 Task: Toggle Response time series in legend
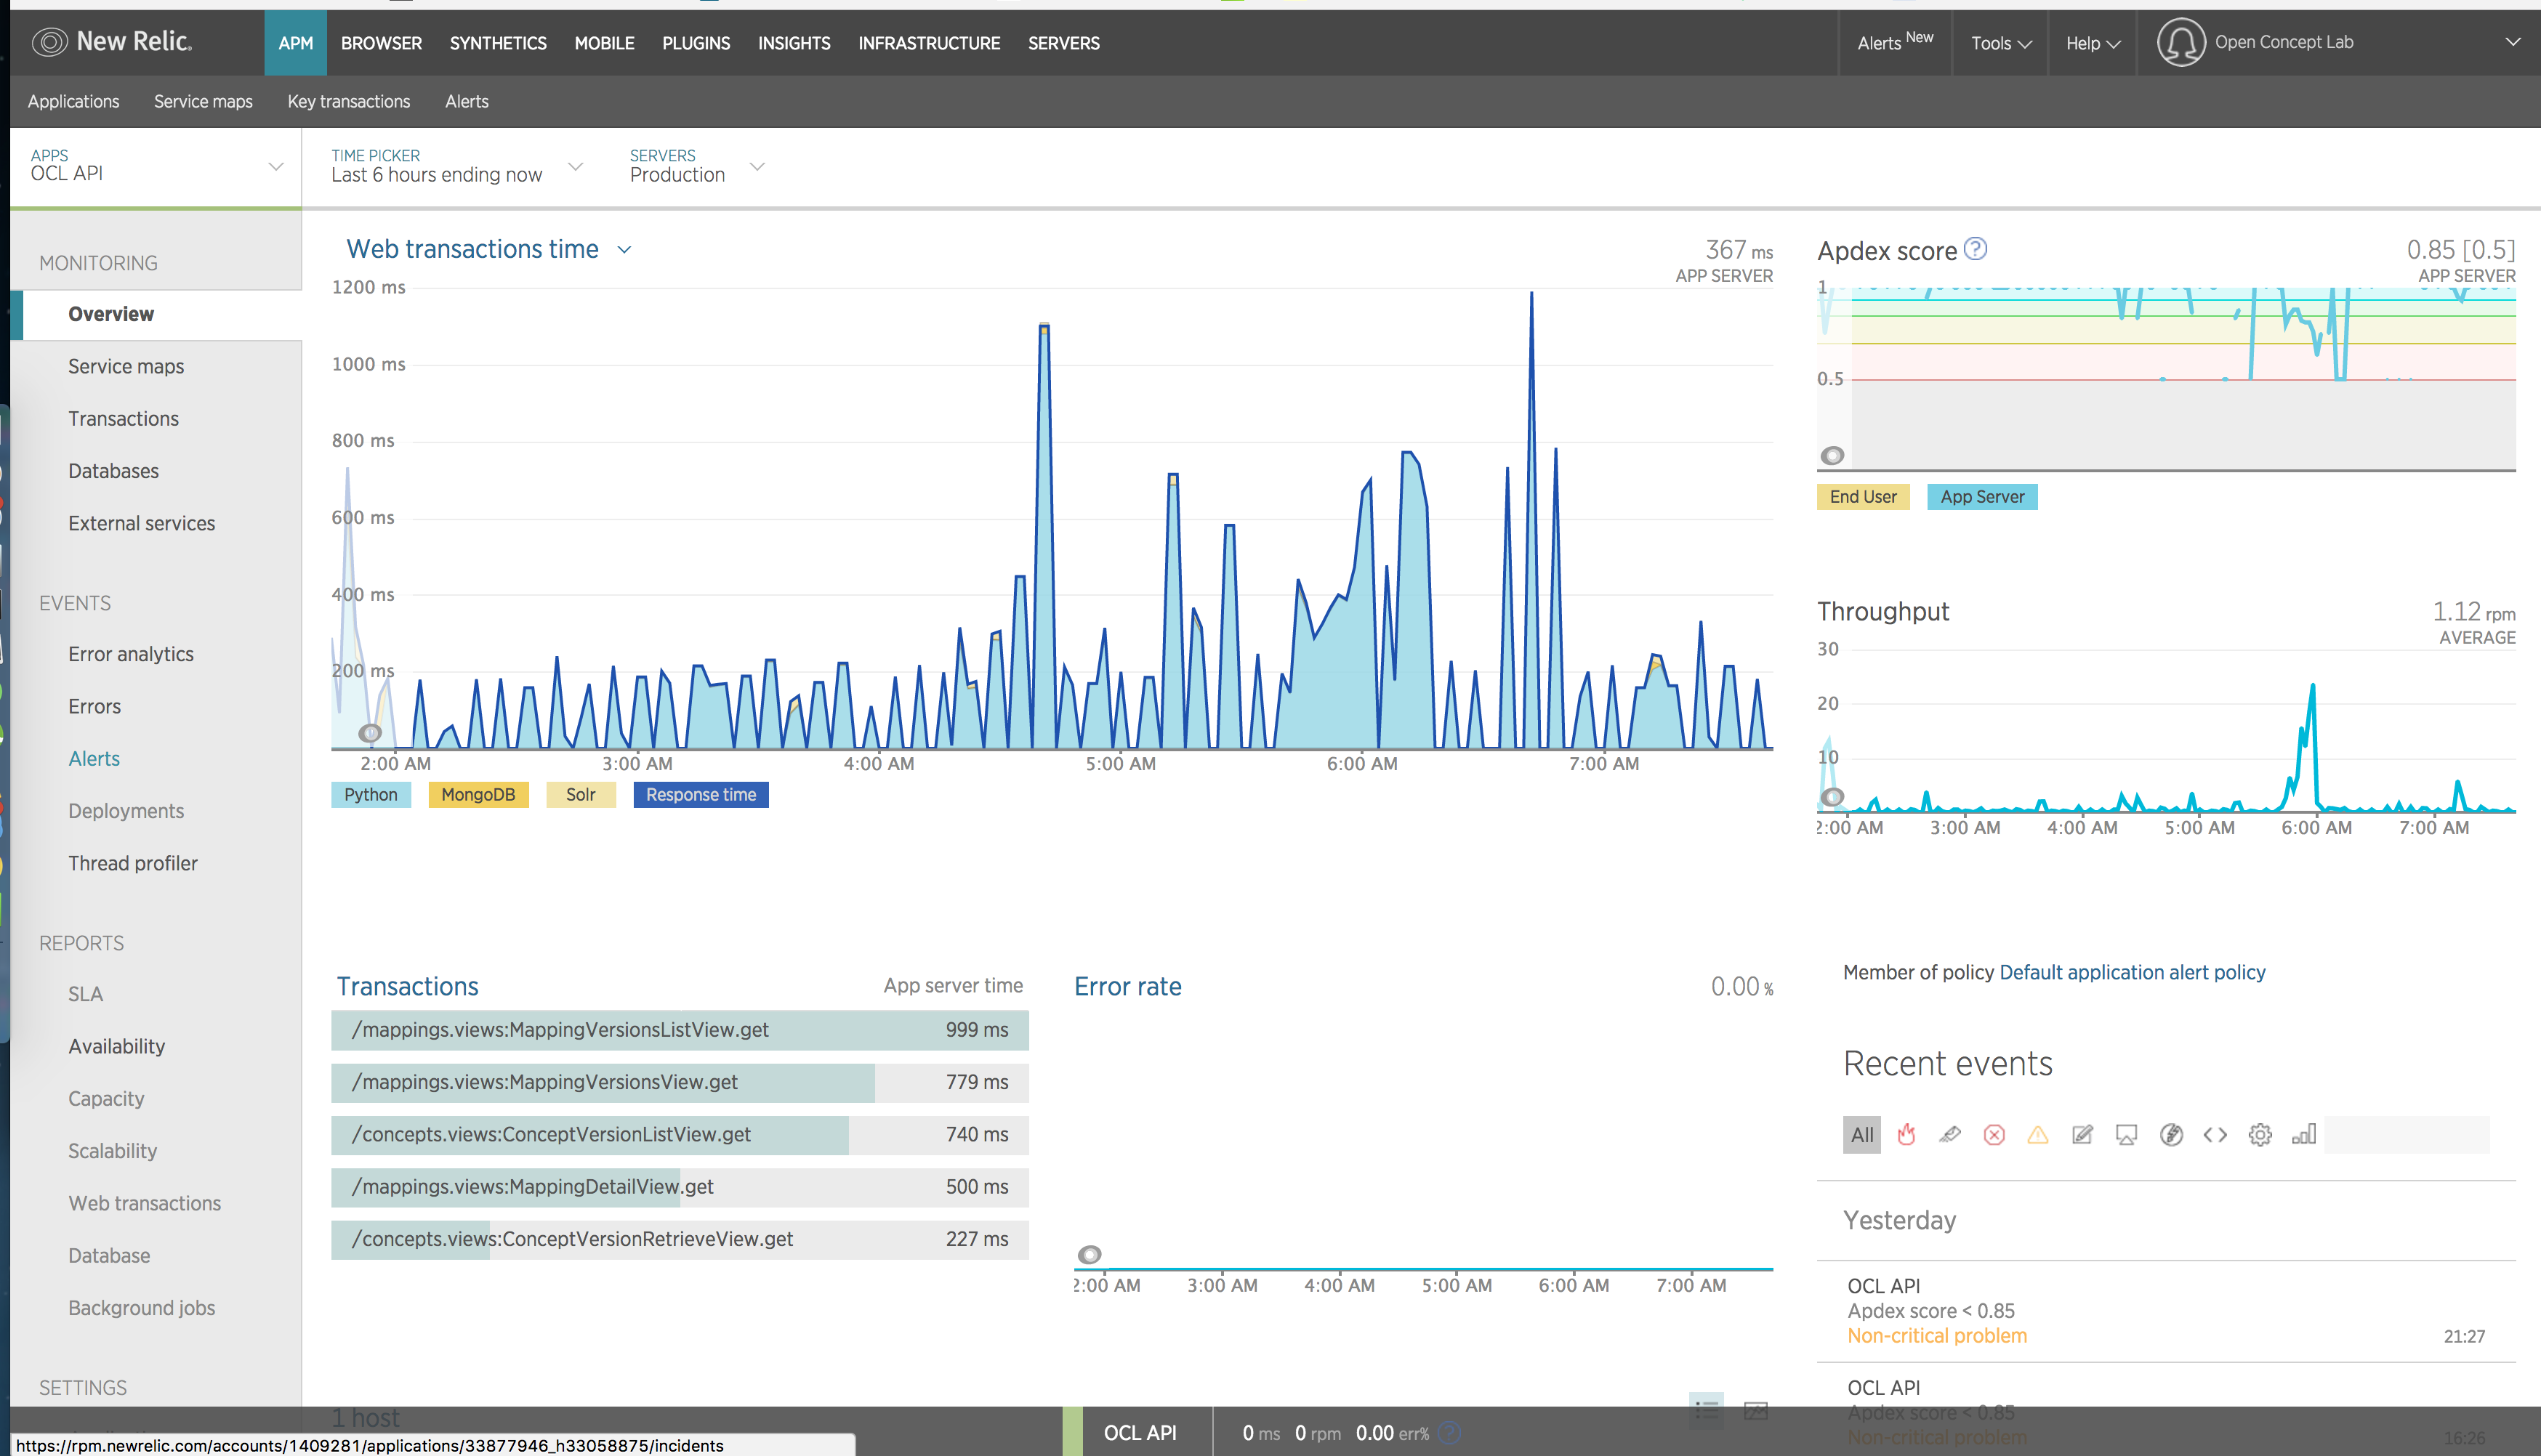coord(701,794)
